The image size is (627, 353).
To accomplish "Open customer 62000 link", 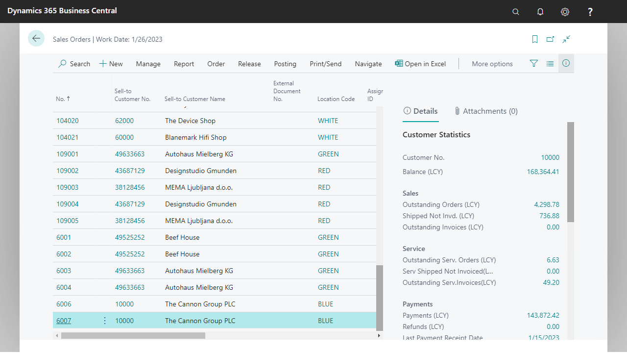I will 124,121.
